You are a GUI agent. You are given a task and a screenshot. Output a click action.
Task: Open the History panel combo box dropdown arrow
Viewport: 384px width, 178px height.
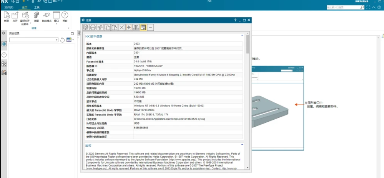pyautogui.click(x=57, y=40)
